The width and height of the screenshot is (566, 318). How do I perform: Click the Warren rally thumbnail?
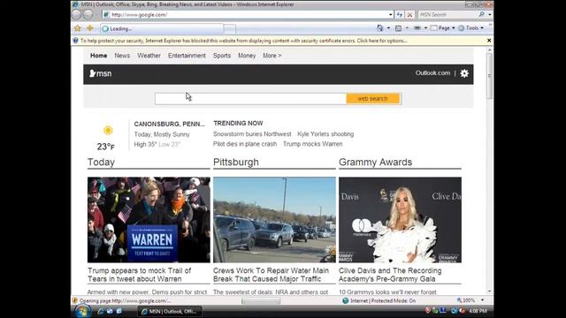[149, 220]
